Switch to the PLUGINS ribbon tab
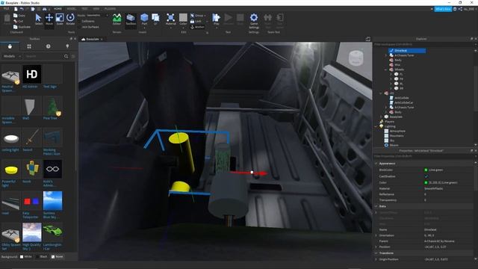Image resolution: width=478 pixels, height=269 pixels. (x=110, y=9)
